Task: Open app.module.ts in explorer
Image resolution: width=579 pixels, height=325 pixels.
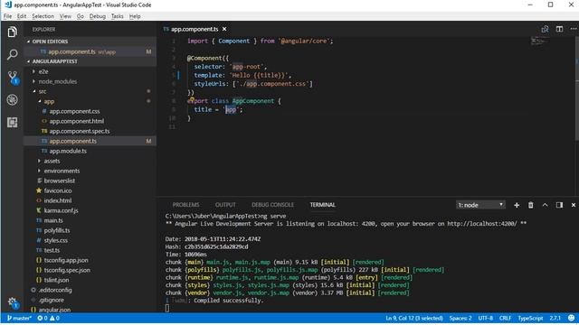Action: click(x=68, y=151)
